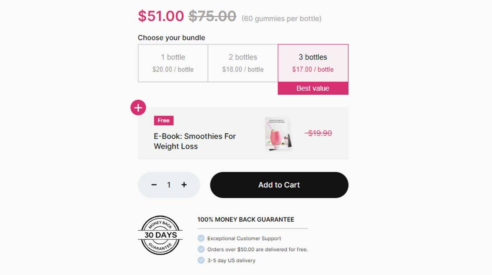Click the $51.00 sale price

coord(161,16)
